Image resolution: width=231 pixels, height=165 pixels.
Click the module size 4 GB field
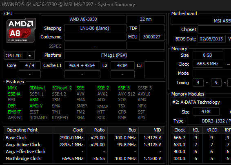[x=206, y=111]
